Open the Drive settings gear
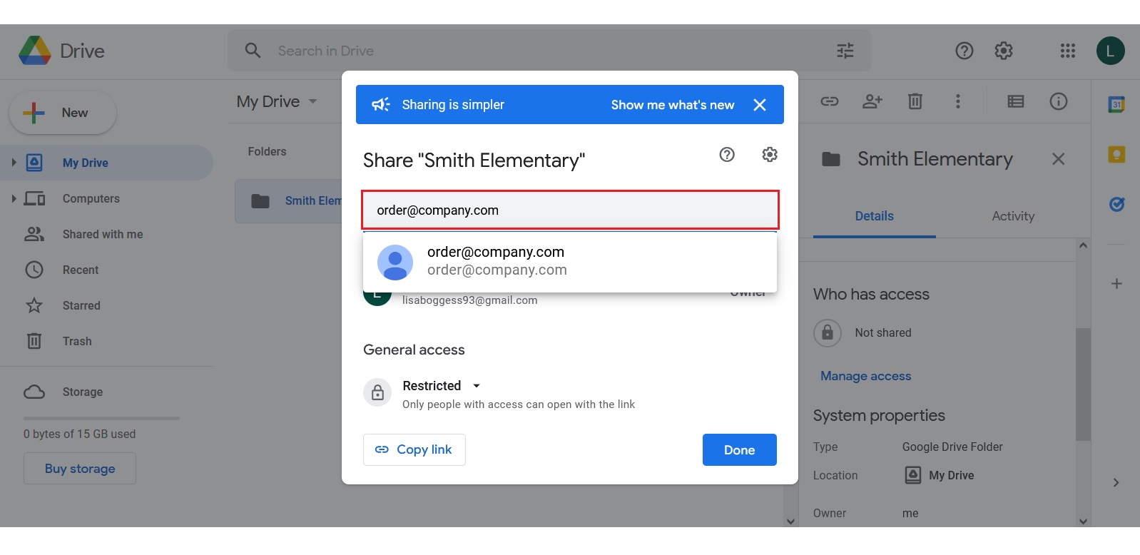 click(1004, 51)
